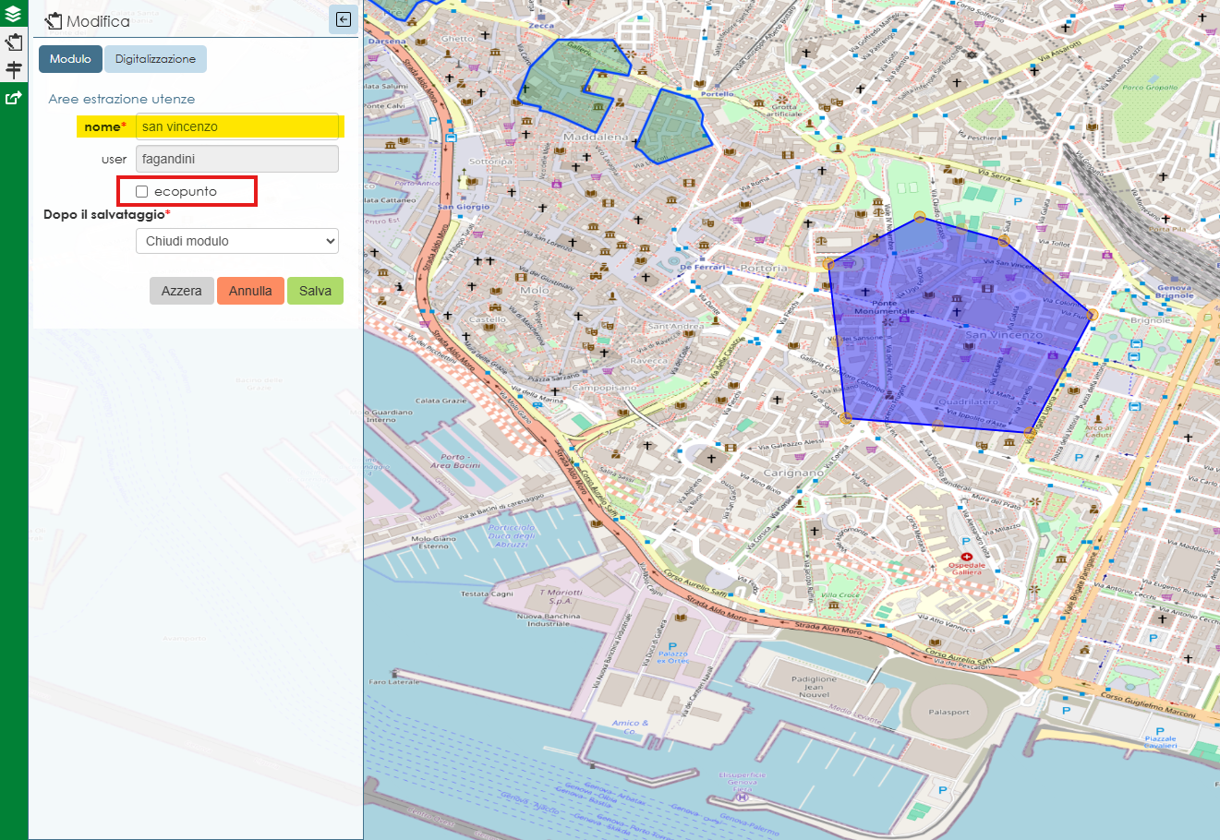The width and height of the screenshot is (1220, 840).
Task: Click the Aree estrazione utenze heading
Action: [x=122, y=99]
